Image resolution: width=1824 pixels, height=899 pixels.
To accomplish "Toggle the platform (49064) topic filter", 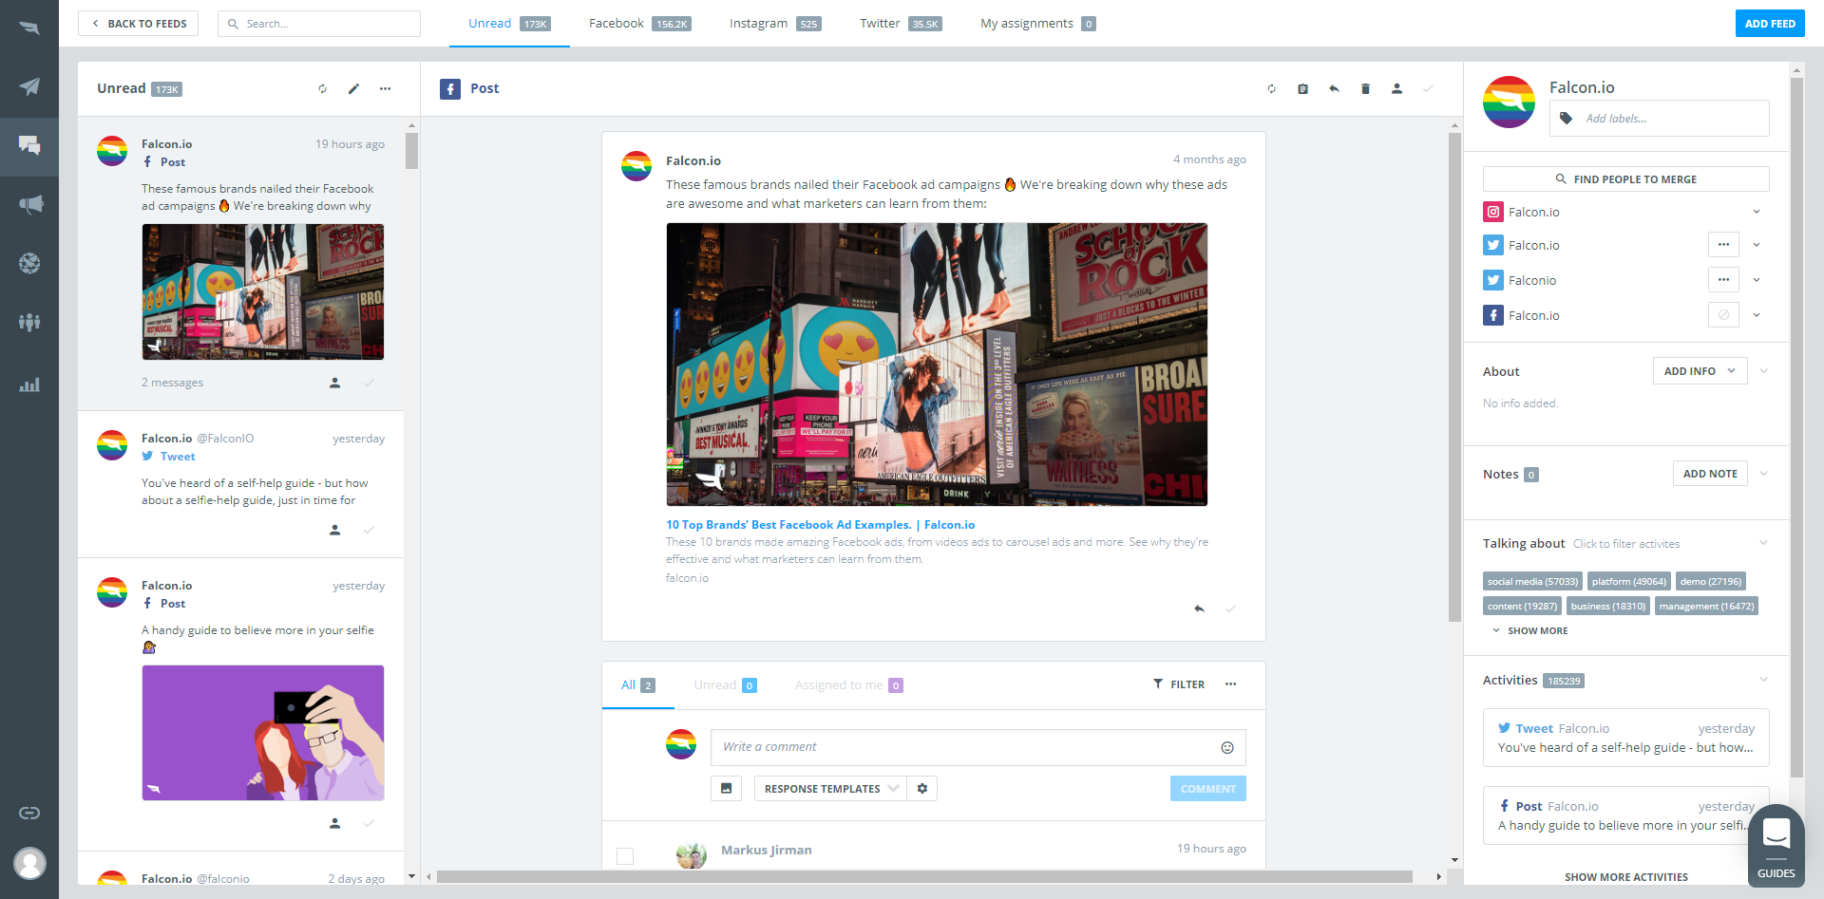I will (1628, 581).
